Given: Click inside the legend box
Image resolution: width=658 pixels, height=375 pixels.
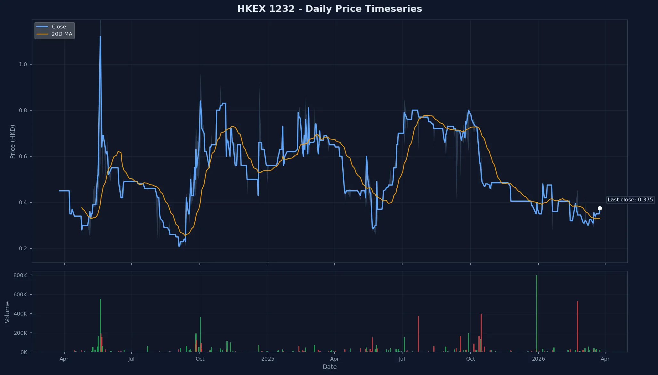Looking at the screenshot, I should (54, 30).
